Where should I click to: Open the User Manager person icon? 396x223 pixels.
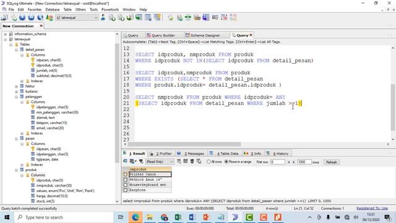[x=103, y=17]
